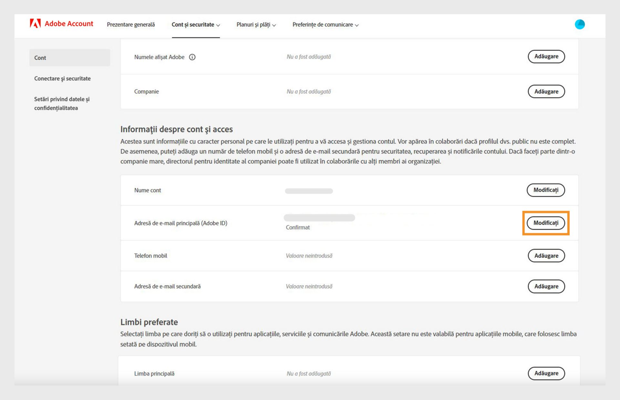Expand Cont și securitate dropdown menu
This screenshot has height=400, width=620.
195,25
